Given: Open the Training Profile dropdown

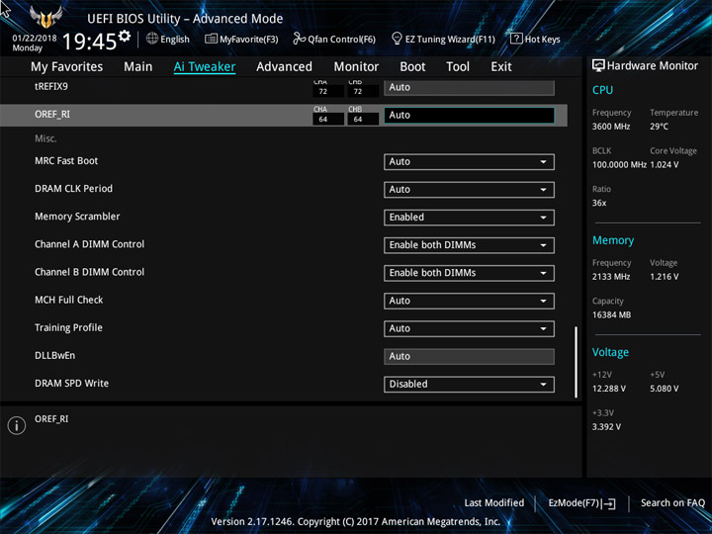Looking at the screenshot, I should point(469,328).
